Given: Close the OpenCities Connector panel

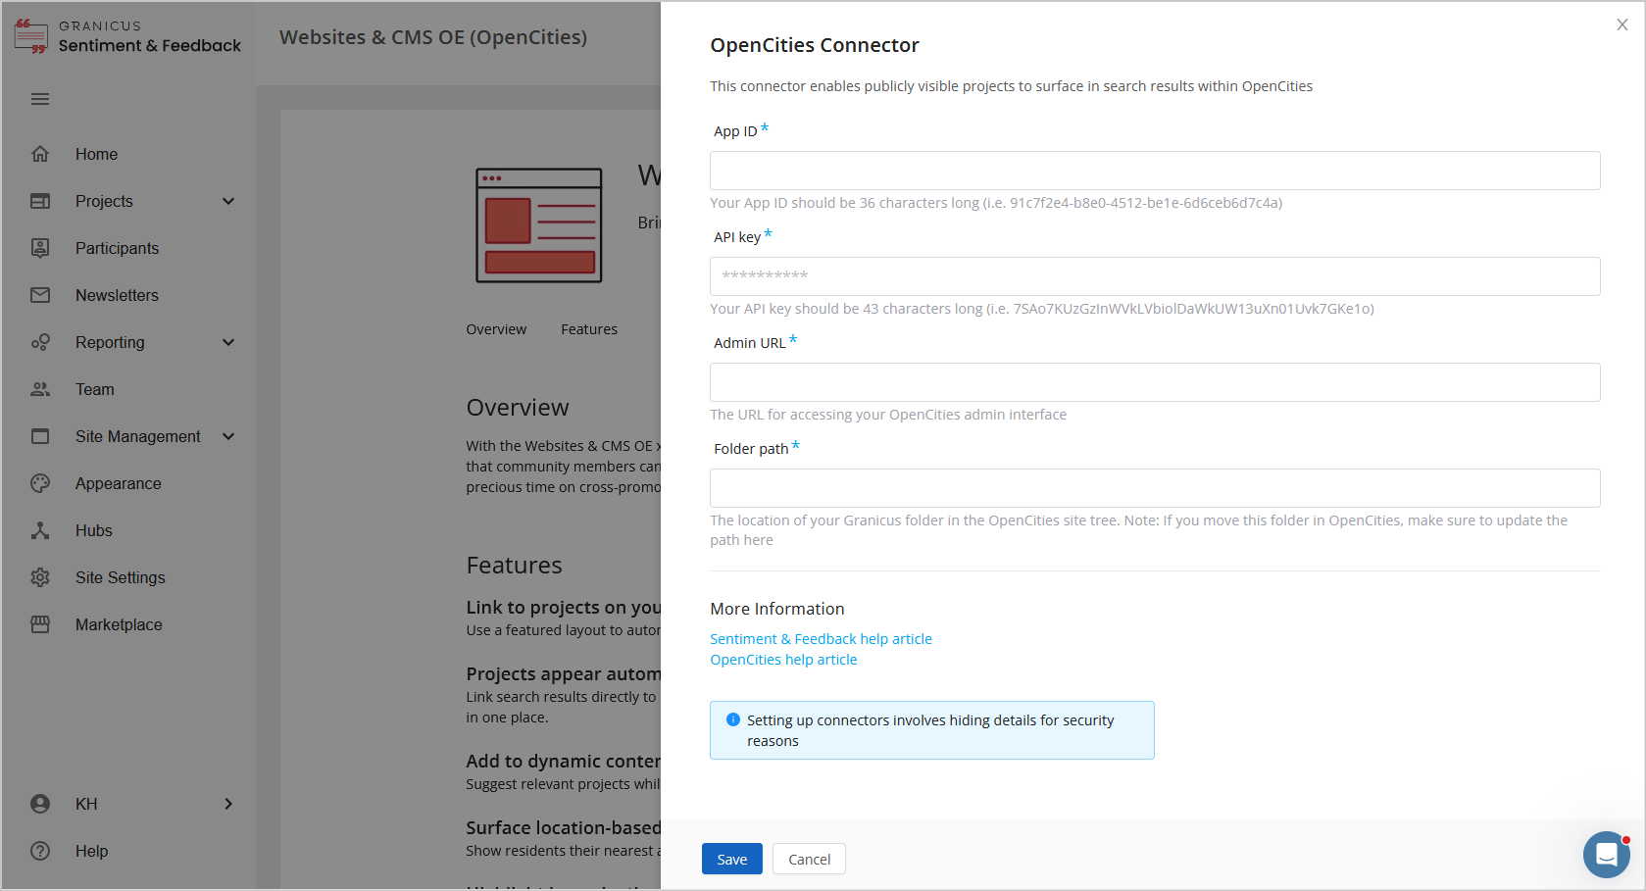Looking at the screenshot, I should click(x=1622, y=25).
